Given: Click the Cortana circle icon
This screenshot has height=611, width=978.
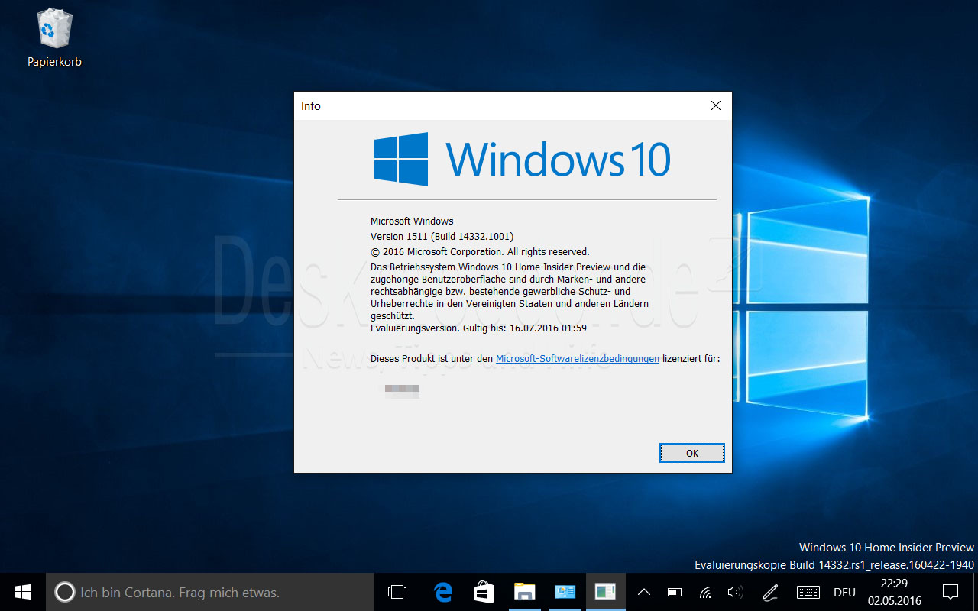Looking at the screenshot, I should coord(65,592).
